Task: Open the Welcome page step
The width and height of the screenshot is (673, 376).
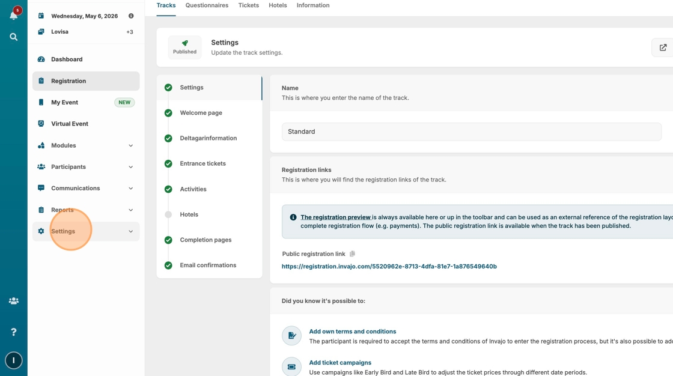Action: point(201,113)
